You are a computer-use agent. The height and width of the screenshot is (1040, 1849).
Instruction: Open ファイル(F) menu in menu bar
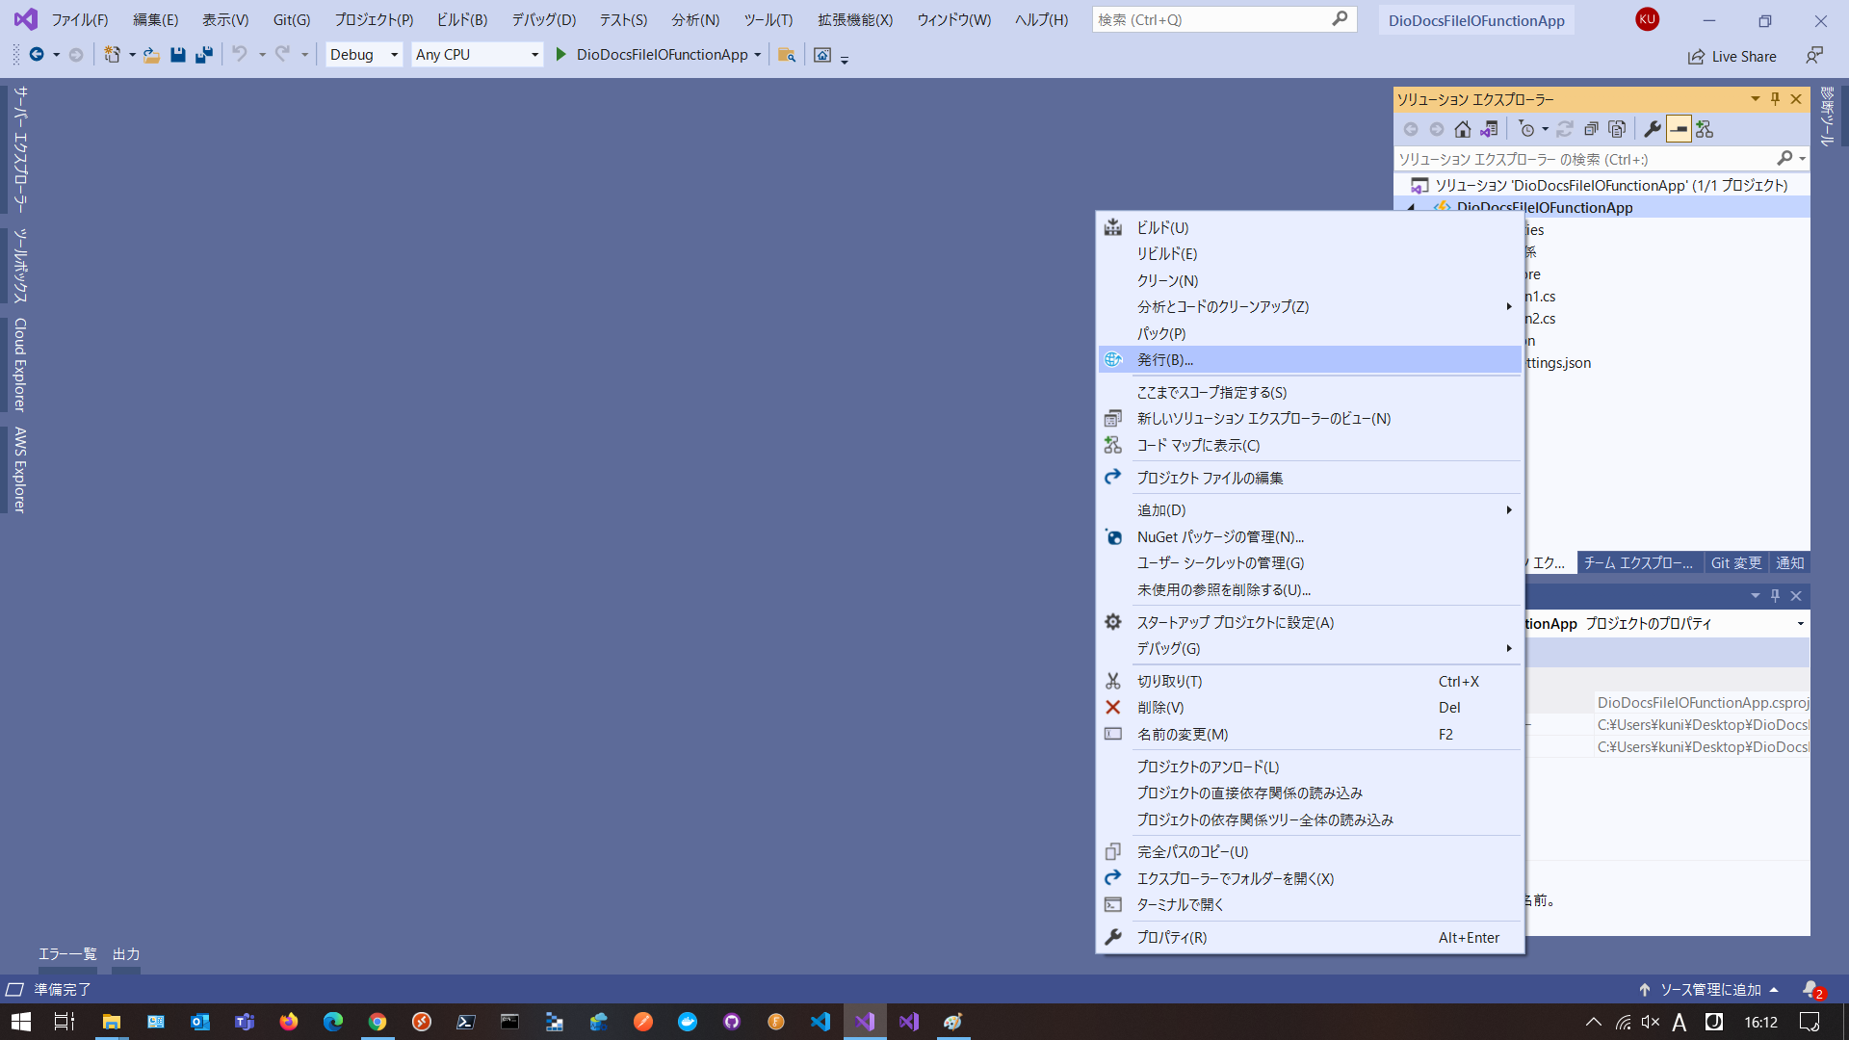coord(79,19)
